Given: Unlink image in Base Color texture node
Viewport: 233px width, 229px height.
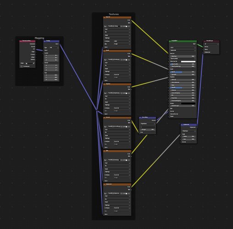Looking at the screenshot, I should coord(129,26).
